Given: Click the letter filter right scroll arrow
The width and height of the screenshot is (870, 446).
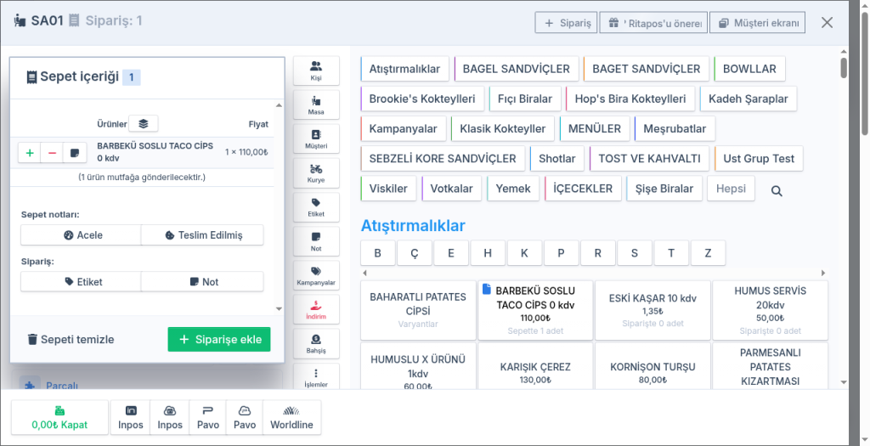Looking at the screenshot, I should pos(823,273).
